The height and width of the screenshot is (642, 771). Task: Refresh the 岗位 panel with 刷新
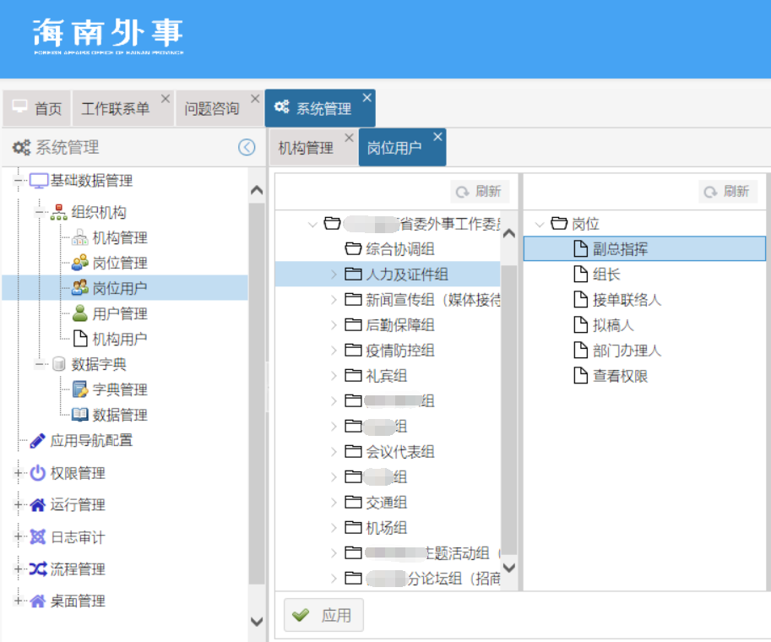(x=728, y=192)
